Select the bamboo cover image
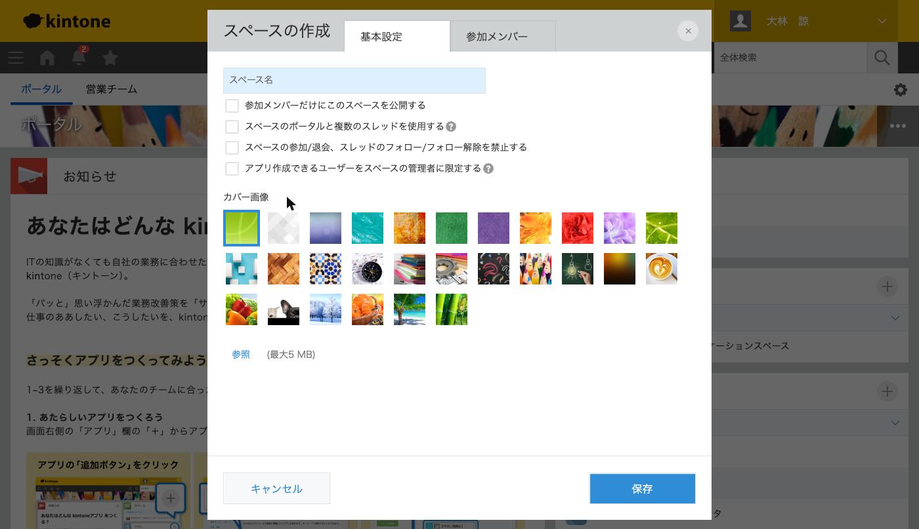Screen dimensions: 919x529 452,309
